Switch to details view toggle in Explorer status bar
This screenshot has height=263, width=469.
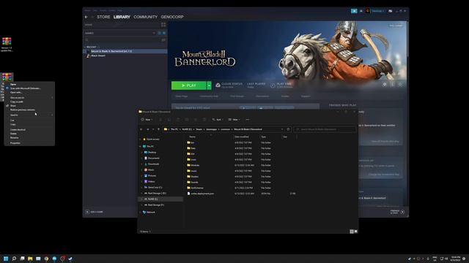352,232
